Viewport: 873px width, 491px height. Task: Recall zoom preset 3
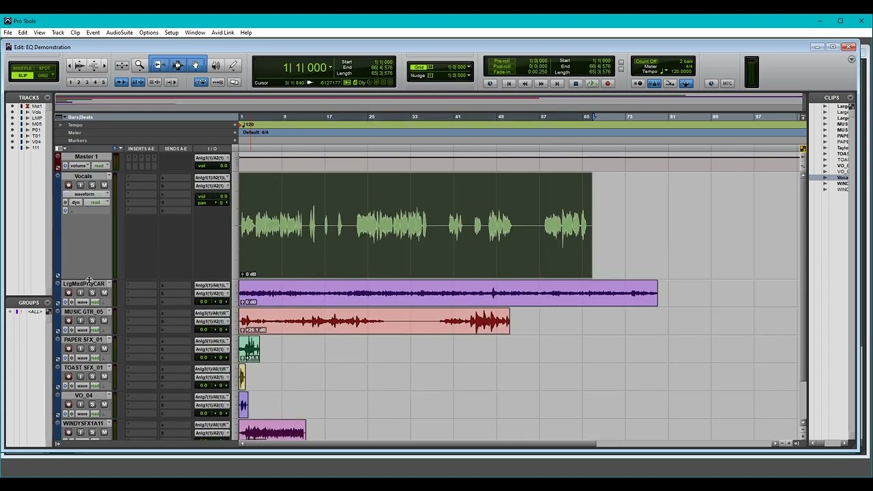pyautogui.click(x=87, y=83)
